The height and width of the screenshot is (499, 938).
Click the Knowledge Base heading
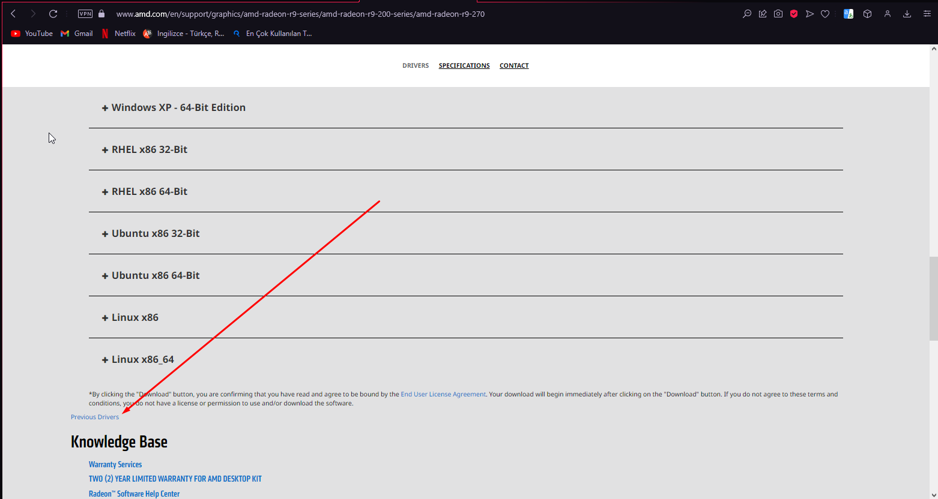point(119,442)
